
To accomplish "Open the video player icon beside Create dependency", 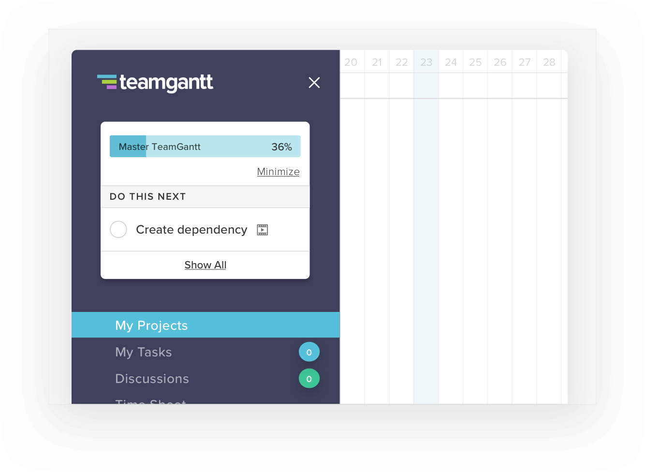I will [x=262, y=229].
